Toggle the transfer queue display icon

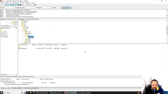pos(13,5)
